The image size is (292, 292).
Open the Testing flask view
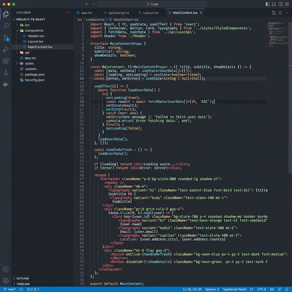coord(6,72)
